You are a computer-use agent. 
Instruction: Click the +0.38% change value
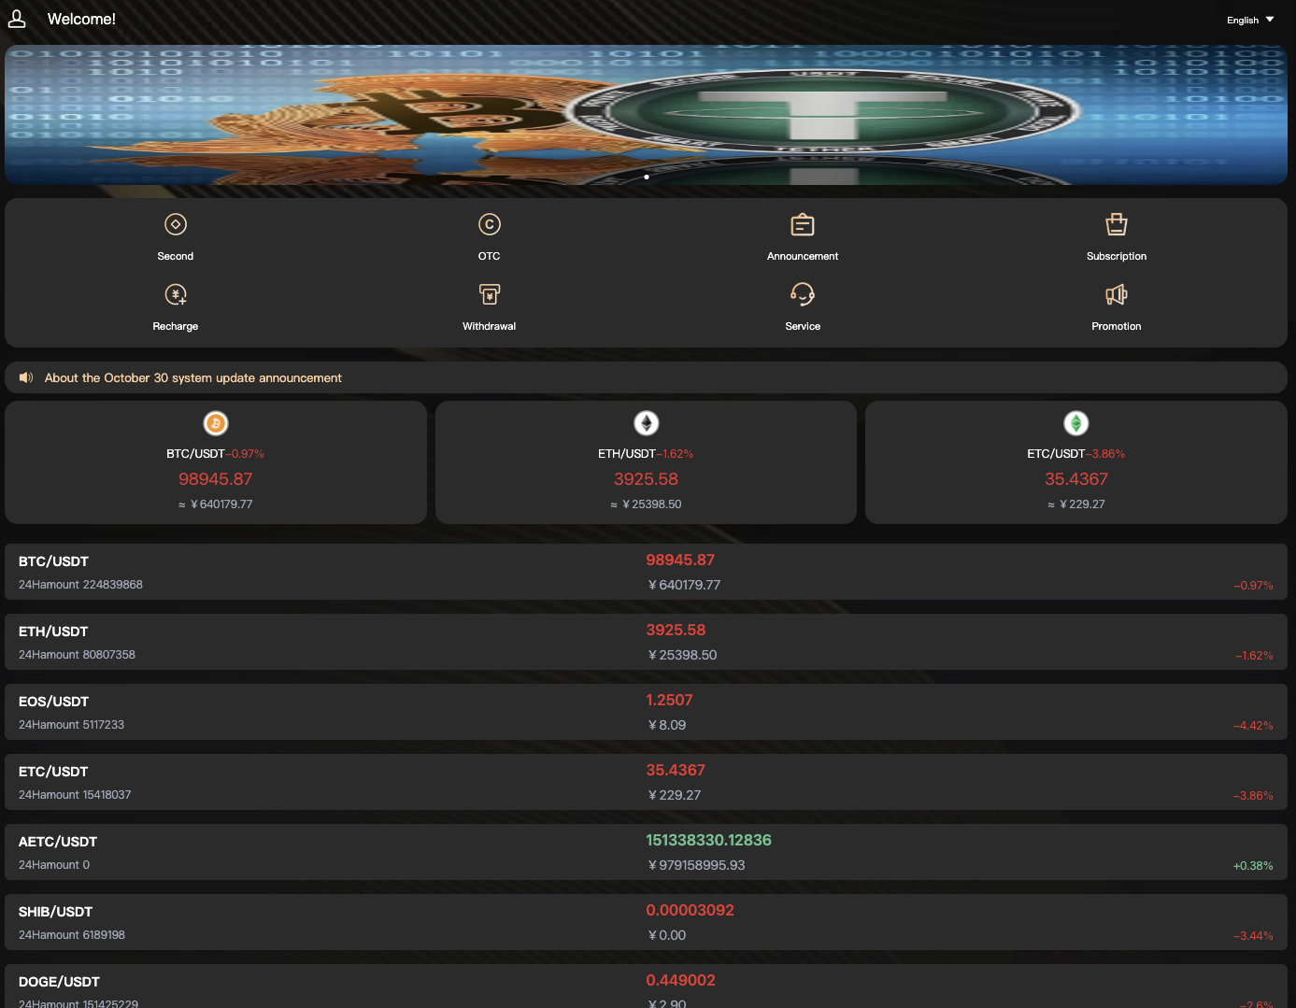coord(1253,866)
